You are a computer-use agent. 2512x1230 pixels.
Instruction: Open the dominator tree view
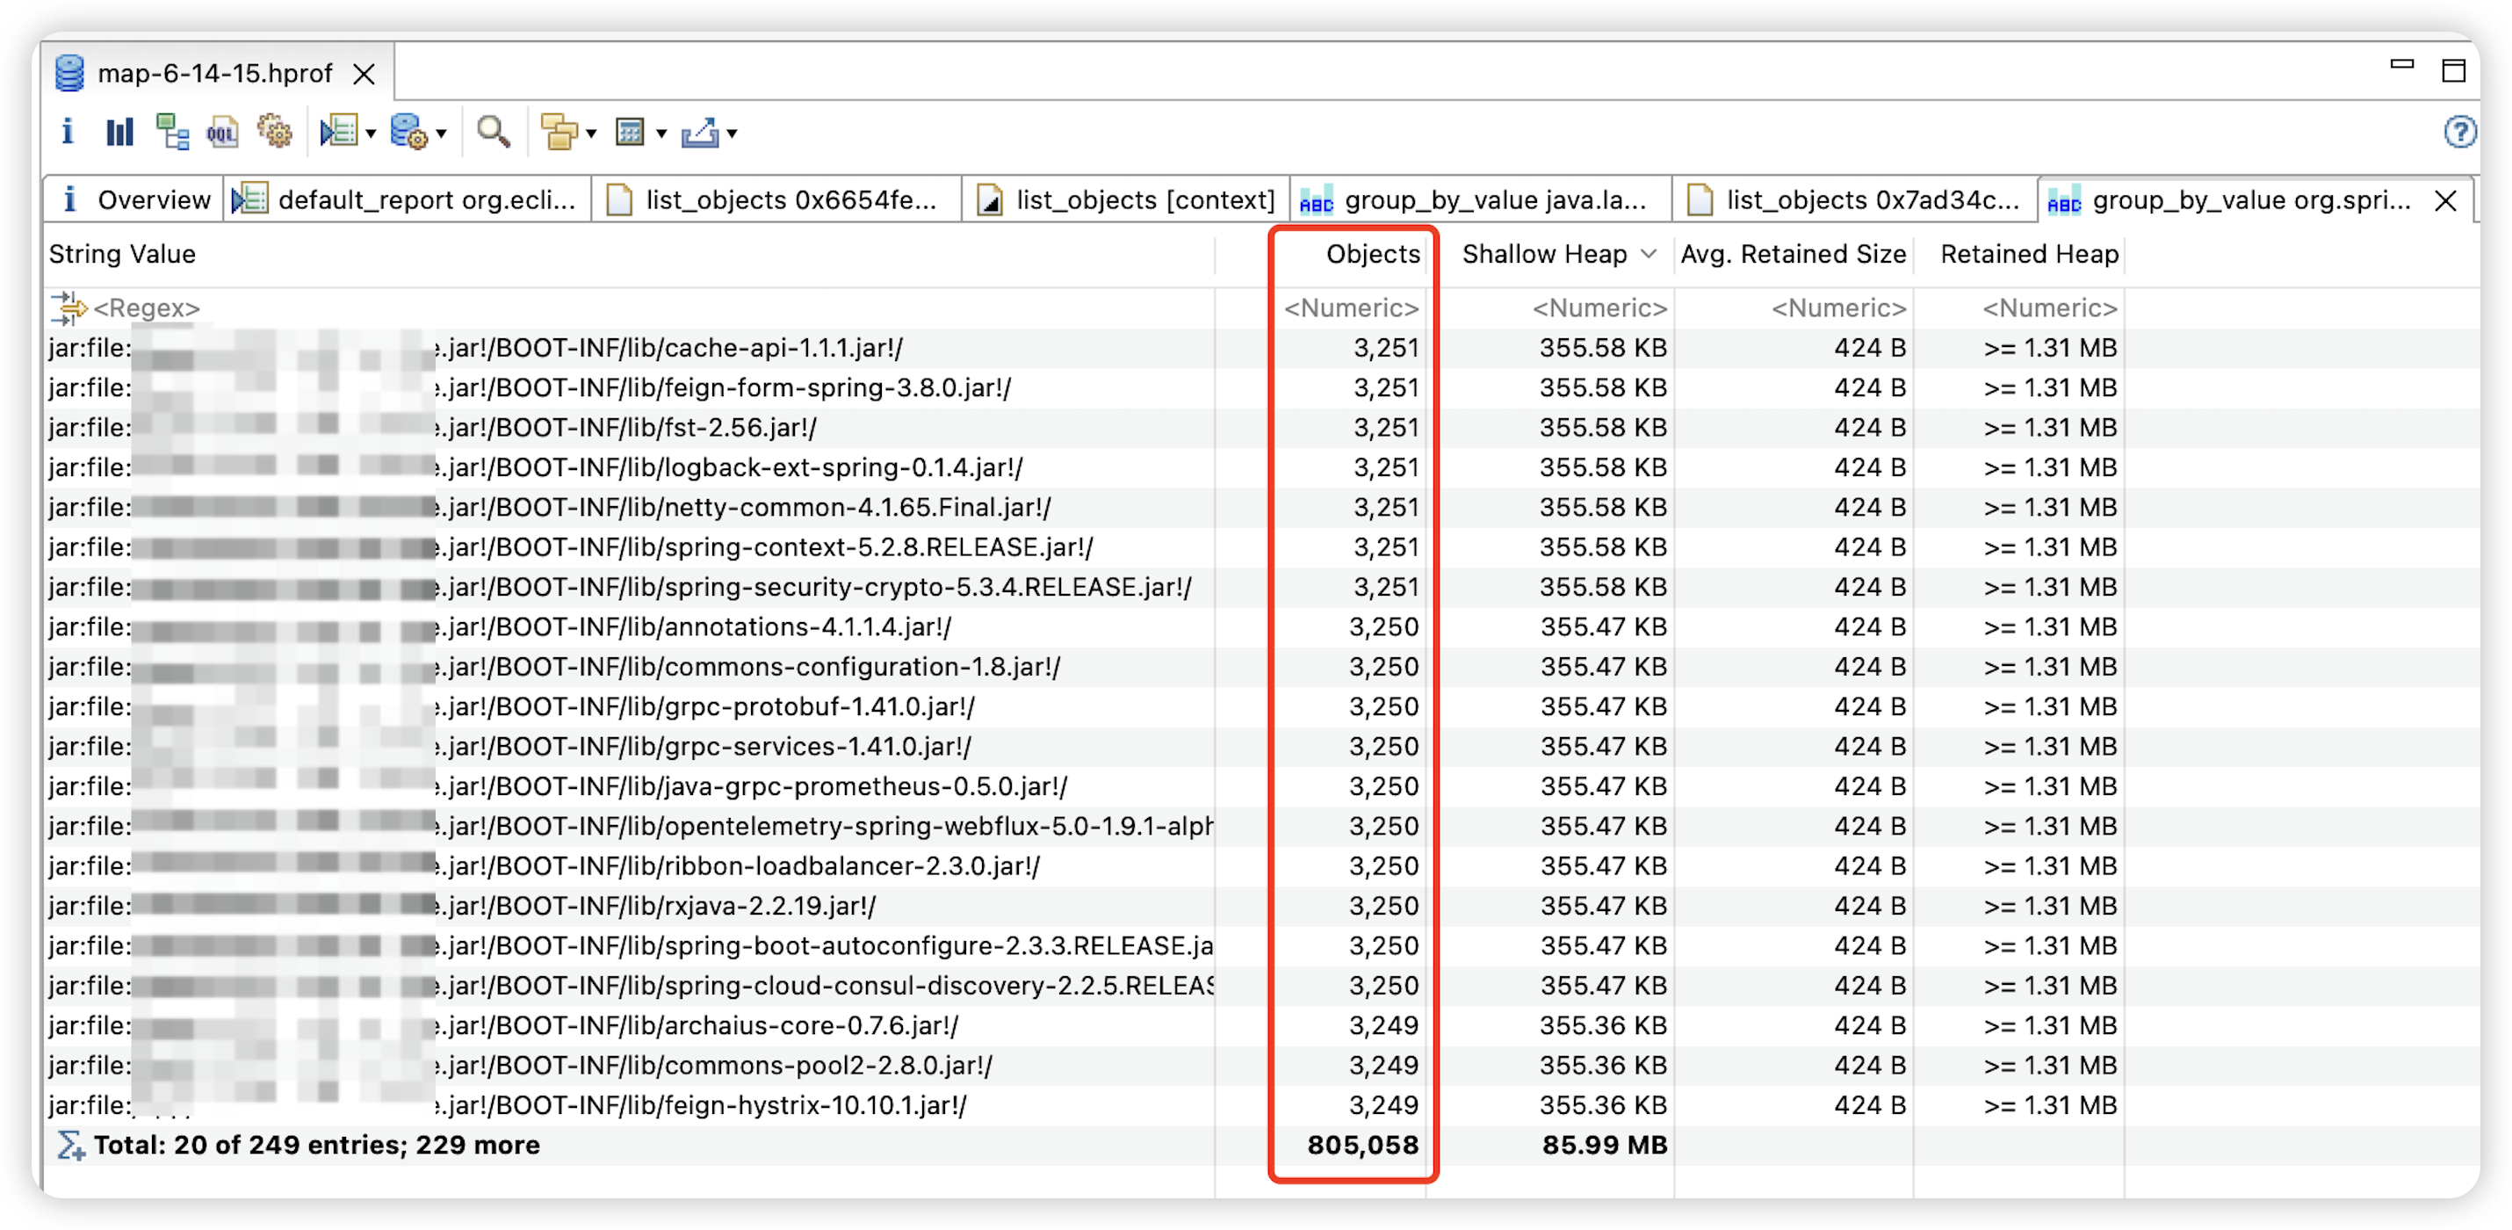[x=171, y=132]
